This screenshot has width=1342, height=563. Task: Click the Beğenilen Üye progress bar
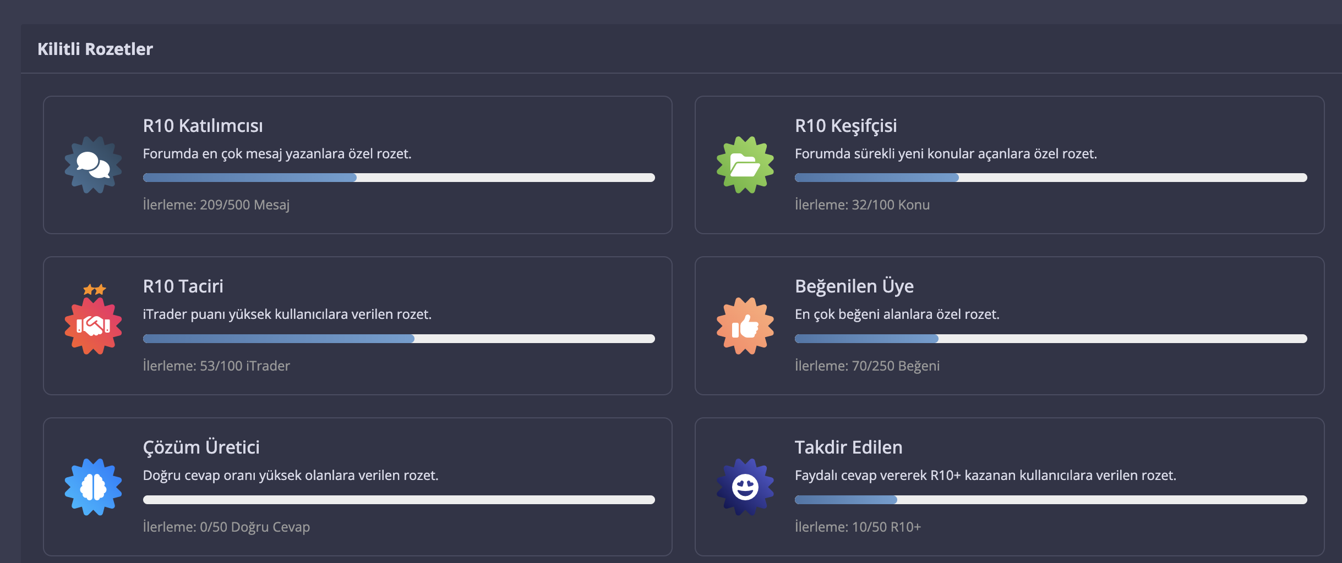(1051, 339)
